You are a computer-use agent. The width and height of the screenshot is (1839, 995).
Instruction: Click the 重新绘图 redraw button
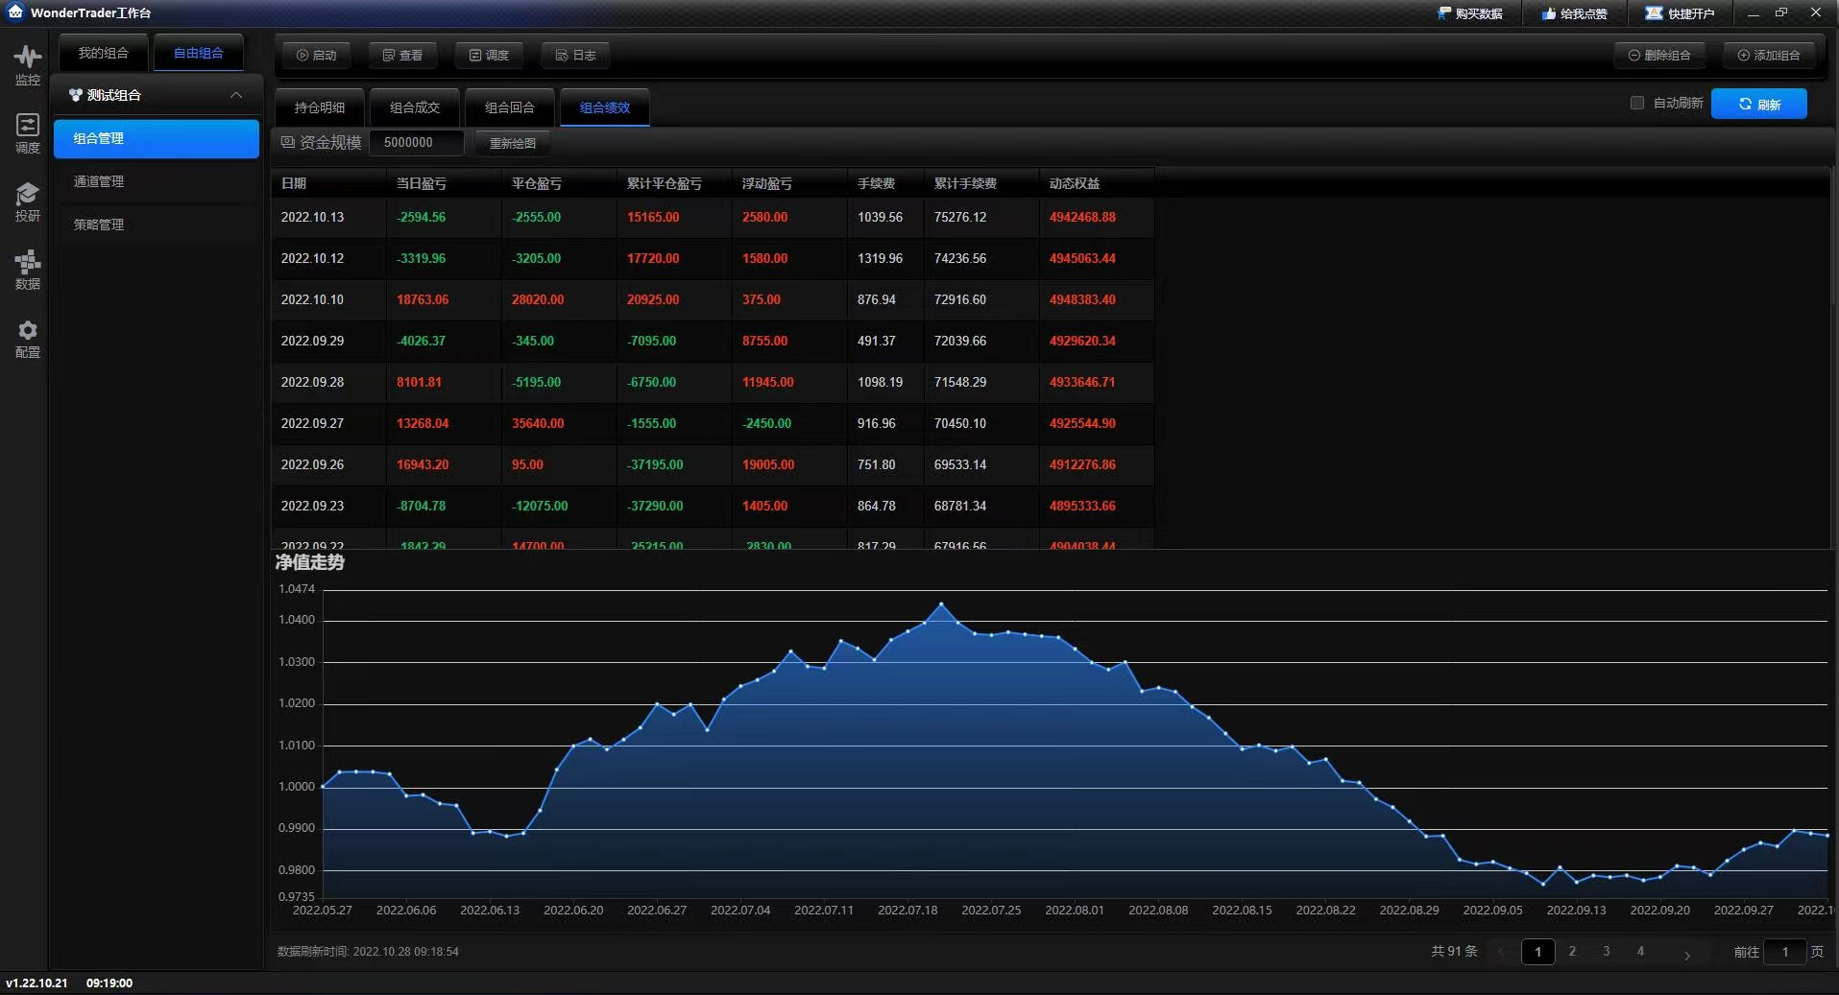pos(512,142)
